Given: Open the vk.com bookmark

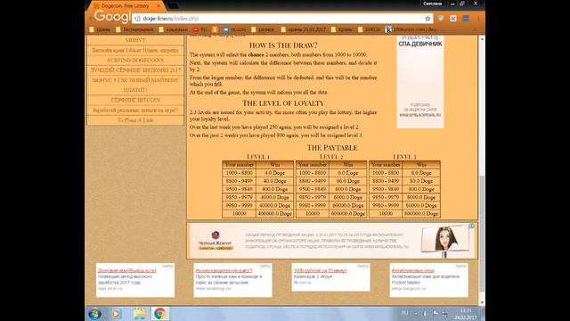Looking at the screenshot, I should click(234, 29).
